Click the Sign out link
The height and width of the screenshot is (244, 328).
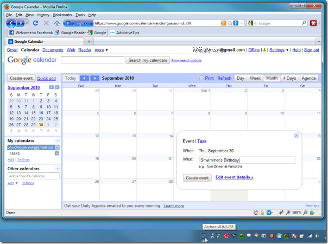tap(311, 50)
